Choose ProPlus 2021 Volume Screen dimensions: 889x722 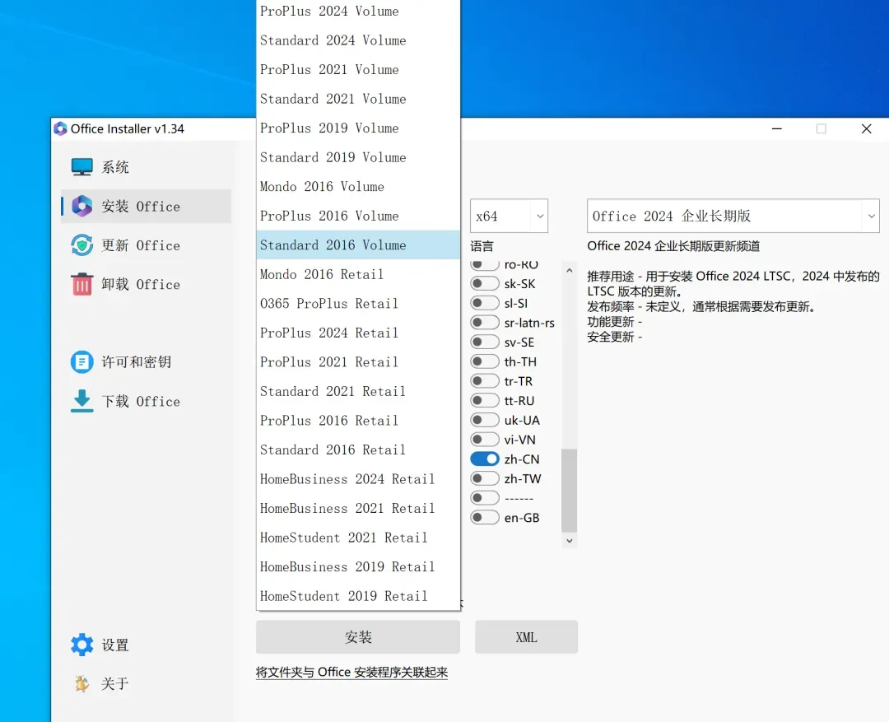pyautogui.click(x=358, y=70)
